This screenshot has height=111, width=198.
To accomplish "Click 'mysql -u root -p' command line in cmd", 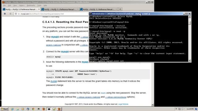I will (x=107, y=31).
